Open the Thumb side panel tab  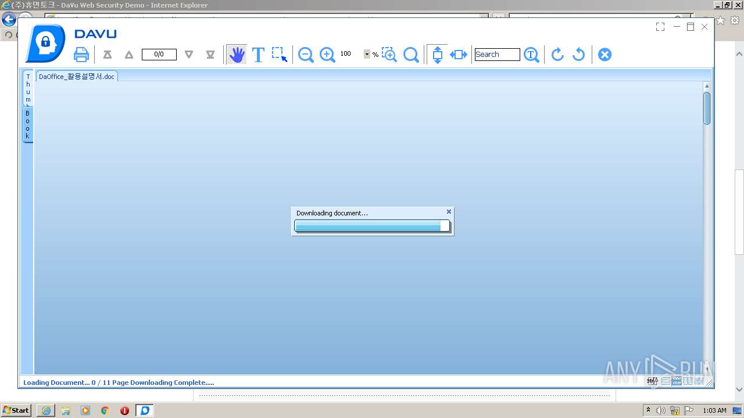pos(27,88)
